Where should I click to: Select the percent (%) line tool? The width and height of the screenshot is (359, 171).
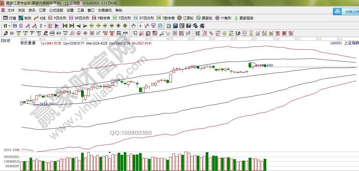[211, 33]
